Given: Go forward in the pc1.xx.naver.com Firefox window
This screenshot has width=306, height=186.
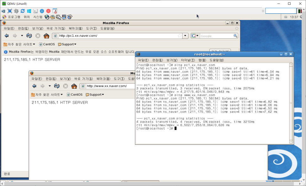Looking at the screenshot, I should pos(15,36).
